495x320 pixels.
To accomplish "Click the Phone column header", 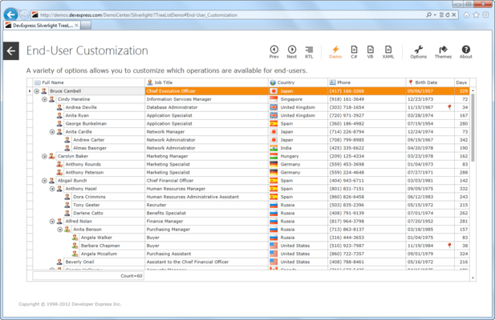I will [367, 82].
